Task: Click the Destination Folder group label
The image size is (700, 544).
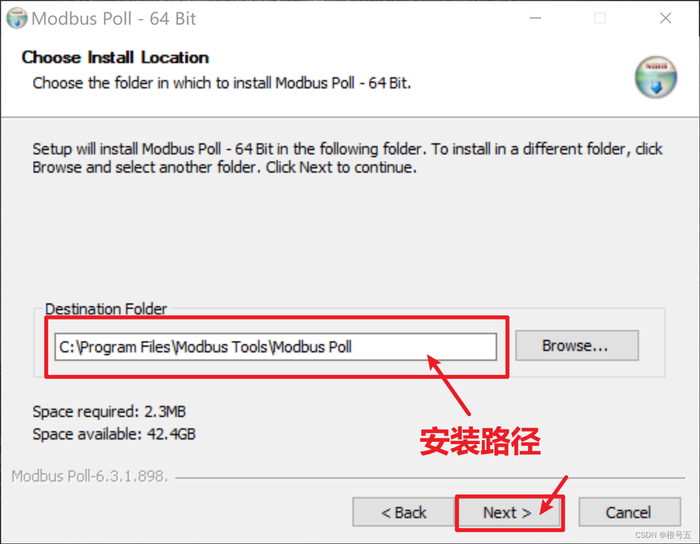Action: 106,309
